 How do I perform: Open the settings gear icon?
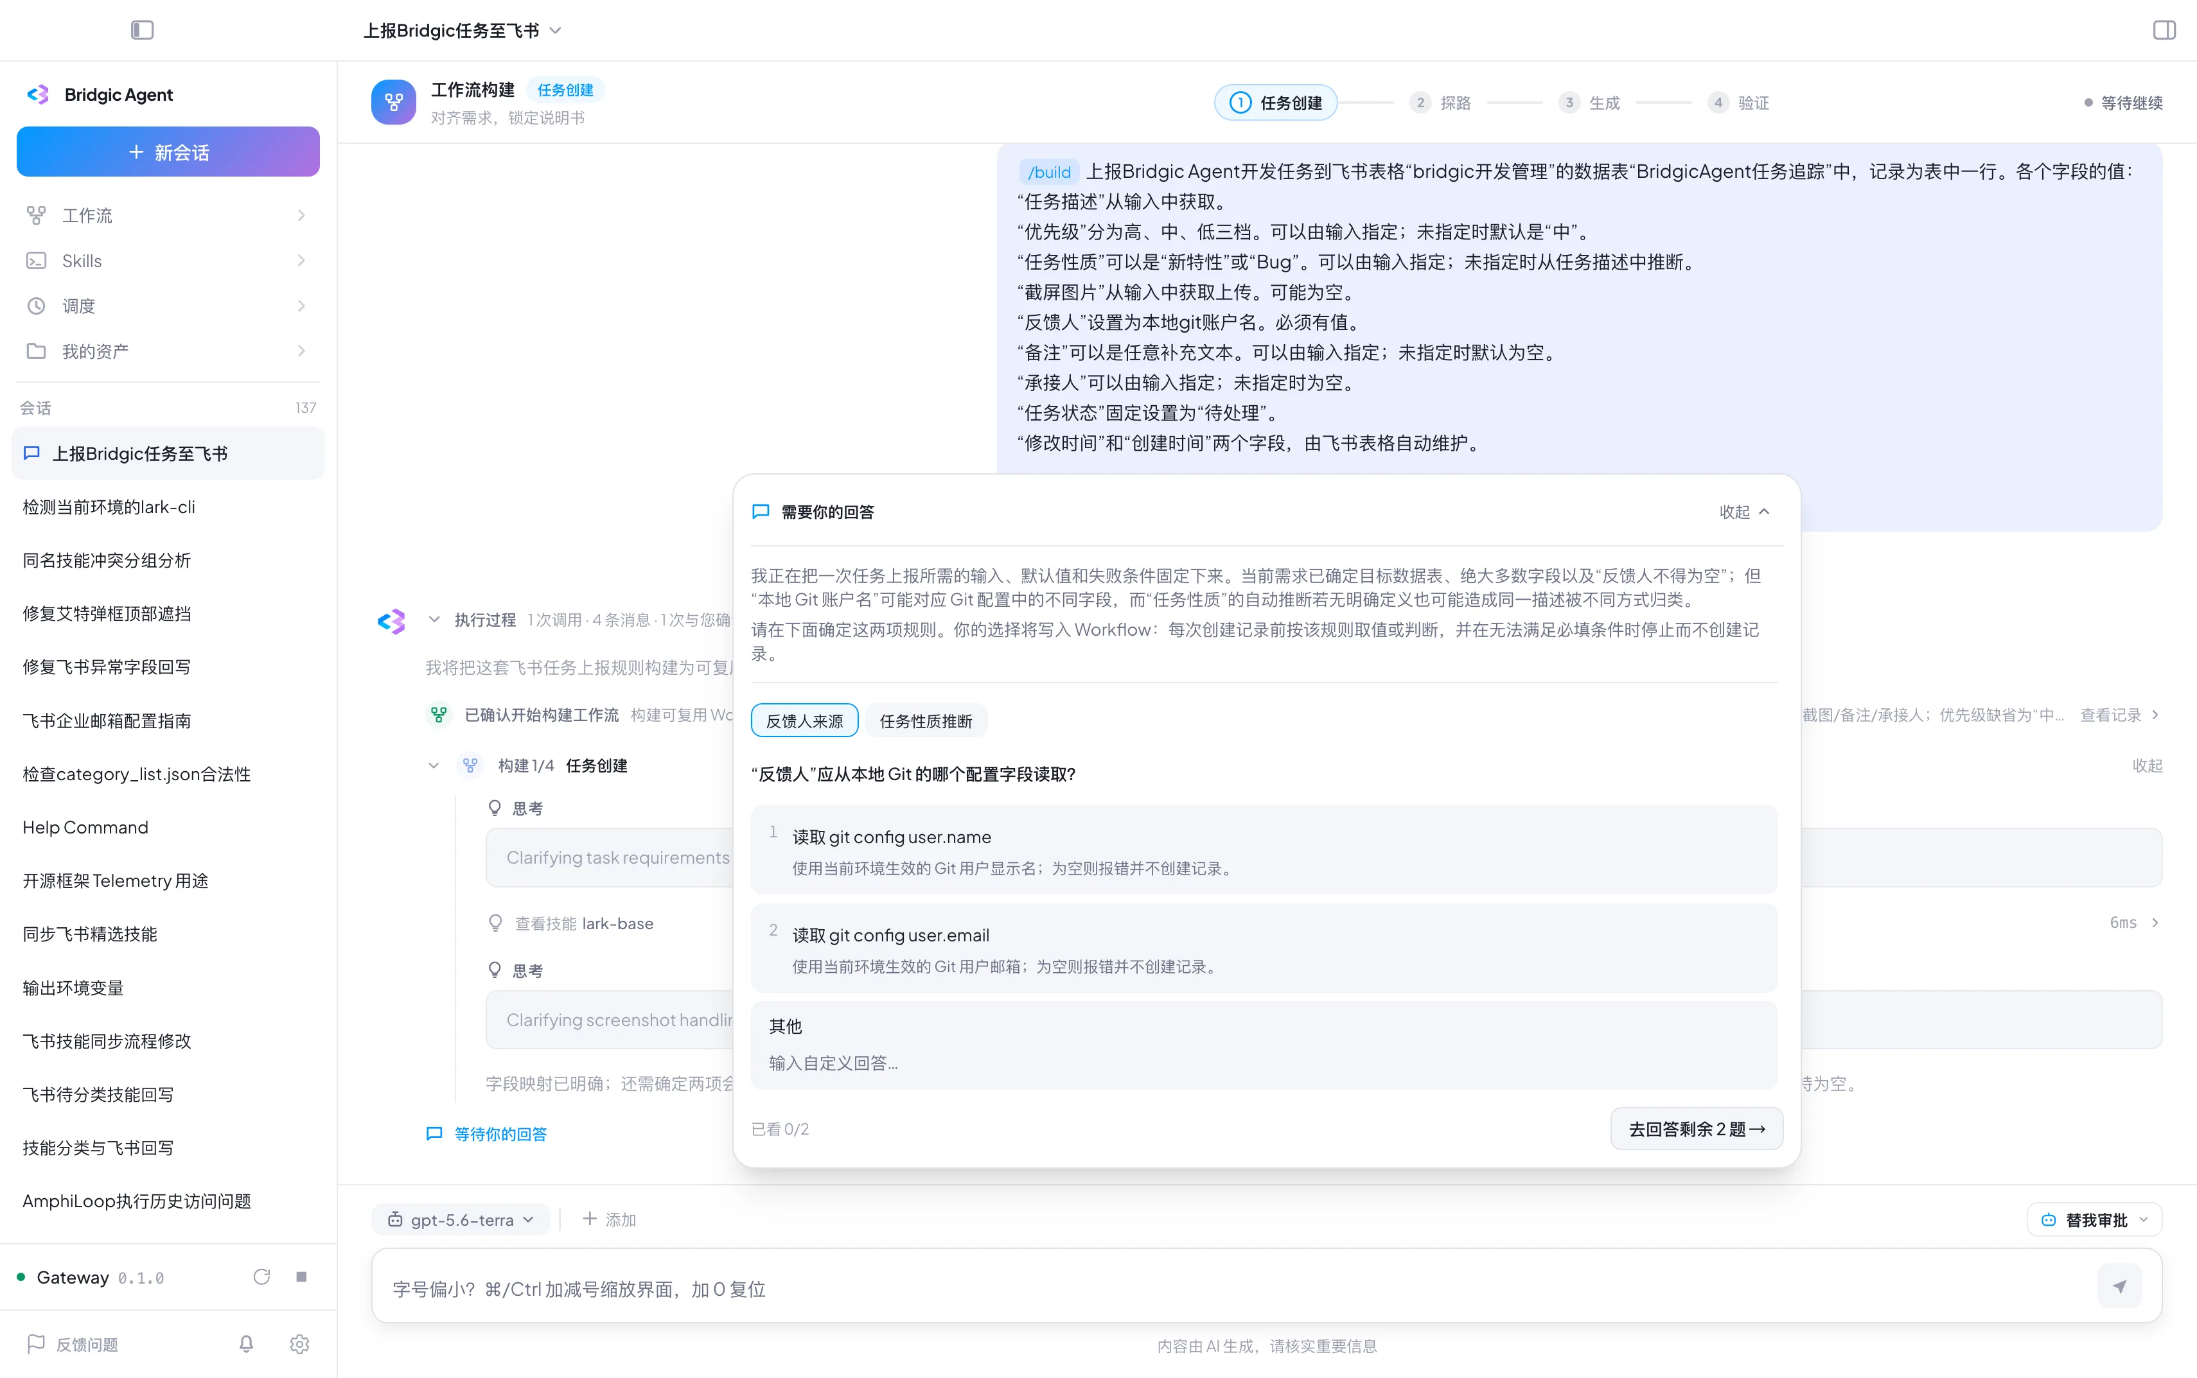pyautogui.click(x=300, y=1343)
